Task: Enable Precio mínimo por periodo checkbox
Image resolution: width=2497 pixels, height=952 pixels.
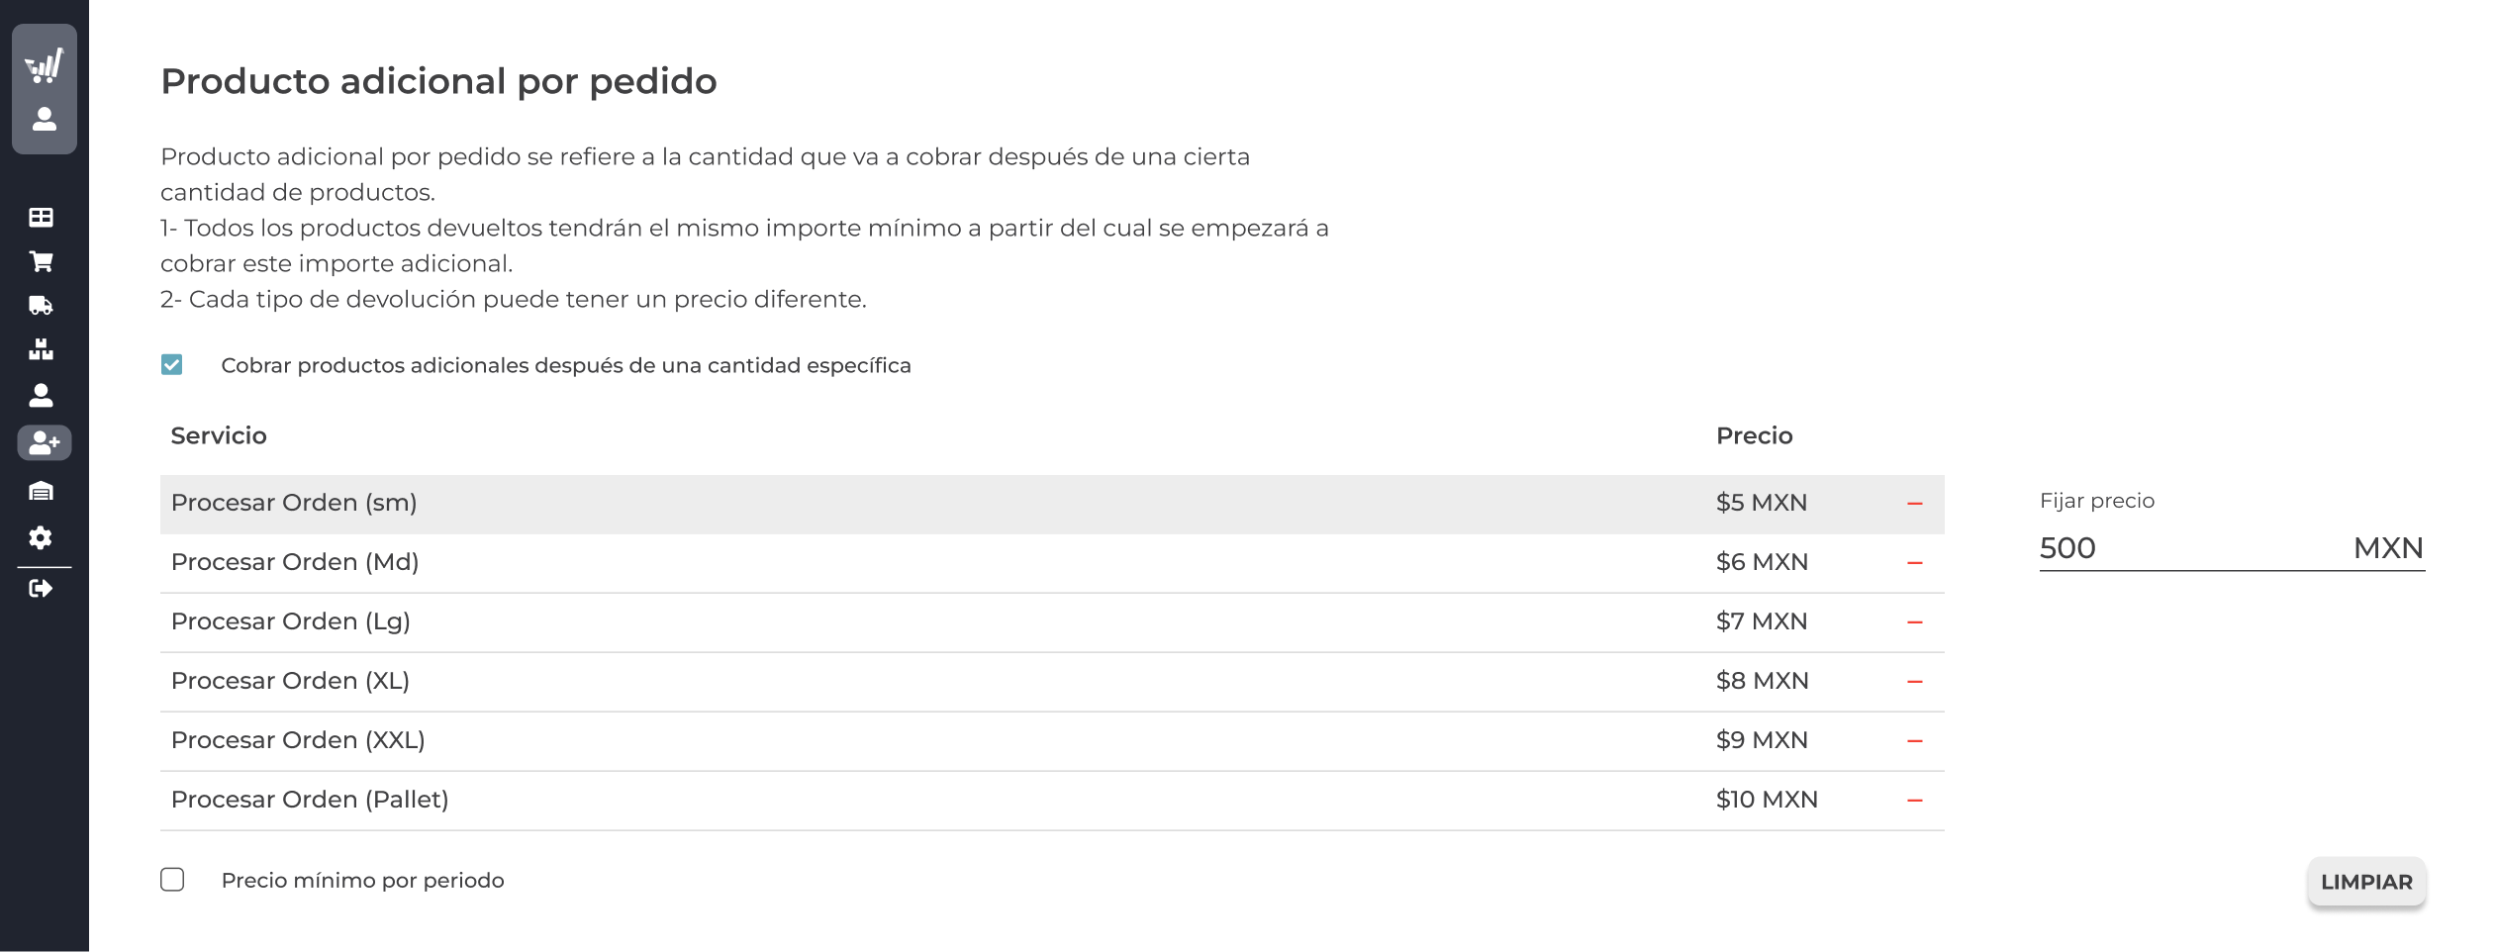Action: click(x=172, y=880)
